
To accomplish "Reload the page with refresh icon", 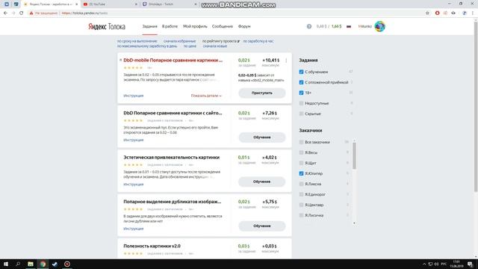I will [x=22, y=13].
